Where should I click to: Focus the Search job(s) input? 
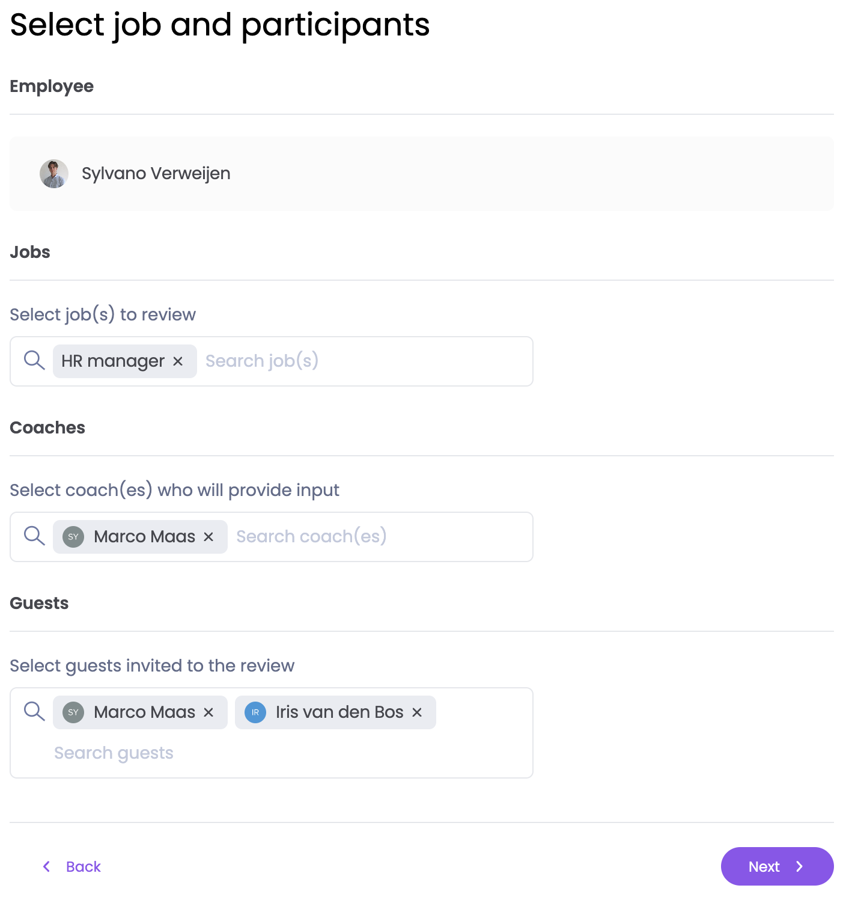point(361,361)
